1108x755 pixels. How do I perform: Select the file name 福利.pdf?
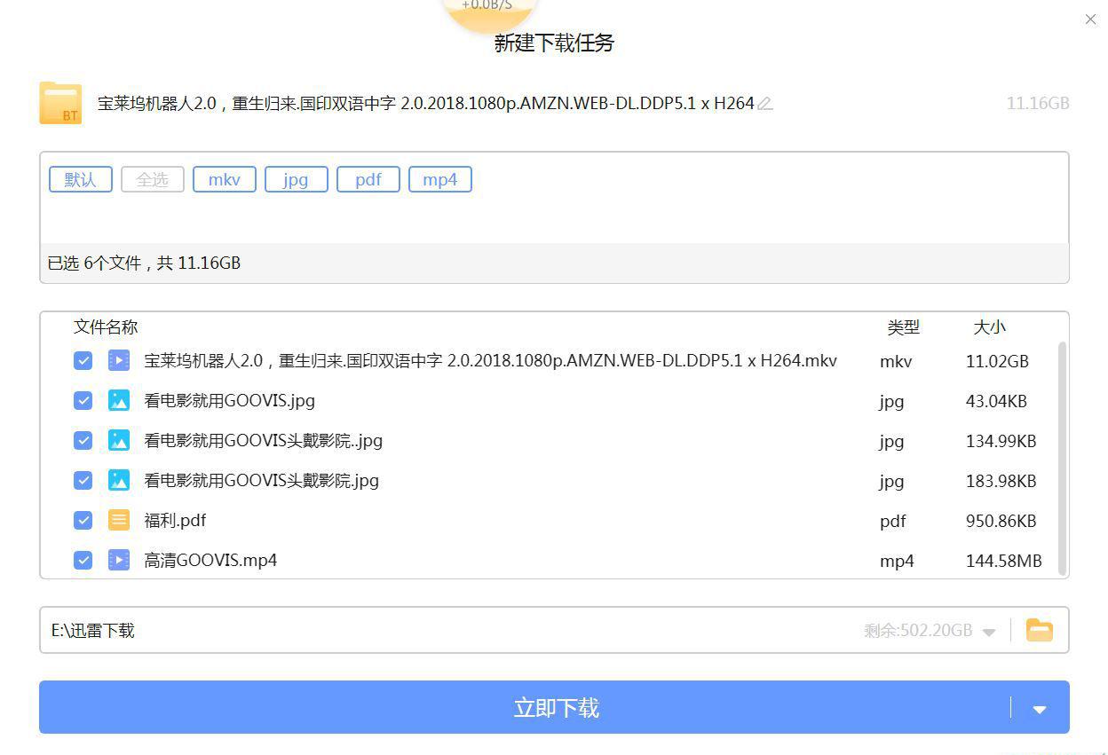click(175, 520)
